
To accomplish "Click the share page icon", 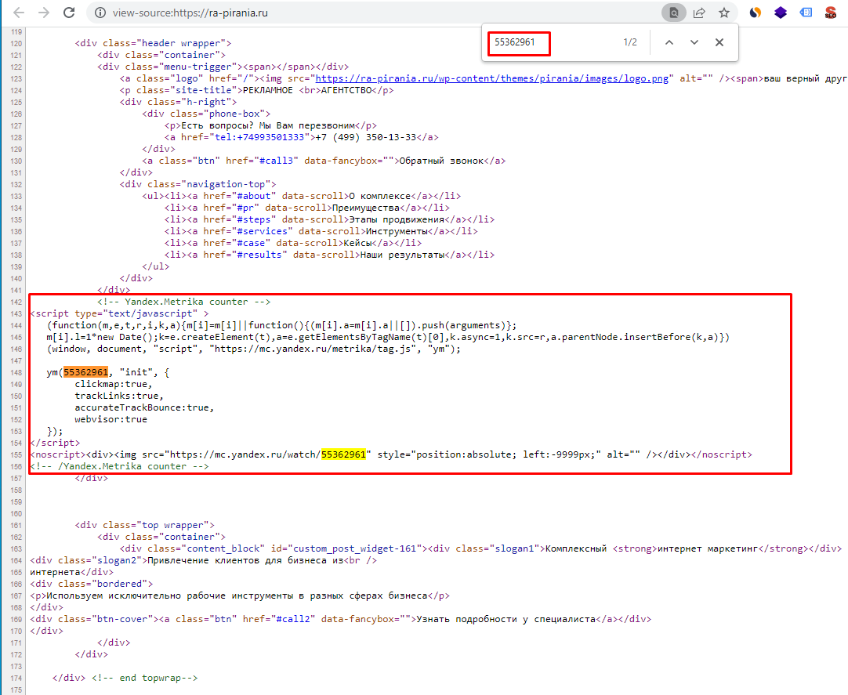I will 698,13.
